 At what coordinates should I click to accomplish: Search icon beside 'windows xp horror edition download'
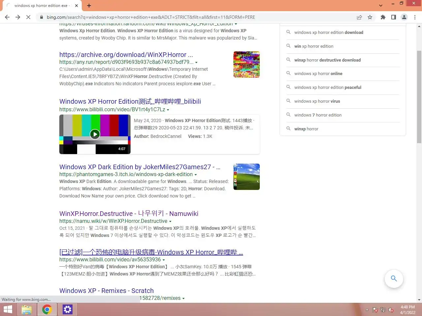click(x=288, y=32)
